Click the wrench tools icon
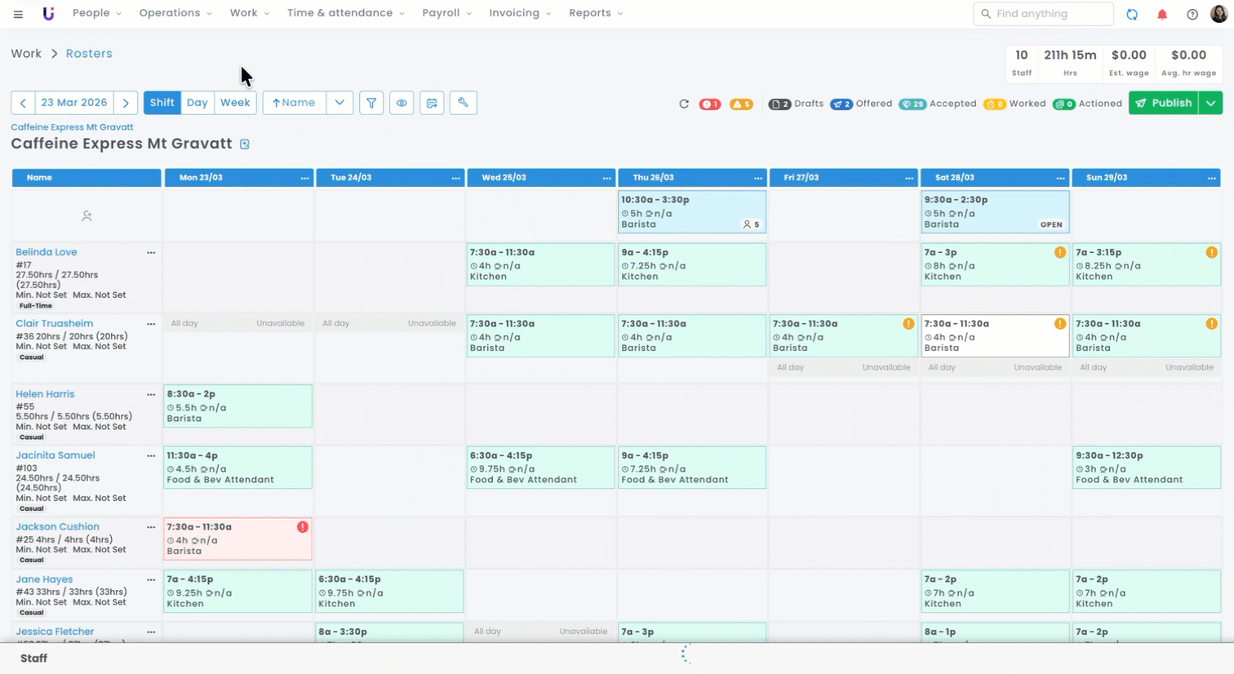This screenshot has width=1234, height=674. pyautogui.click(x=463, y=103)
